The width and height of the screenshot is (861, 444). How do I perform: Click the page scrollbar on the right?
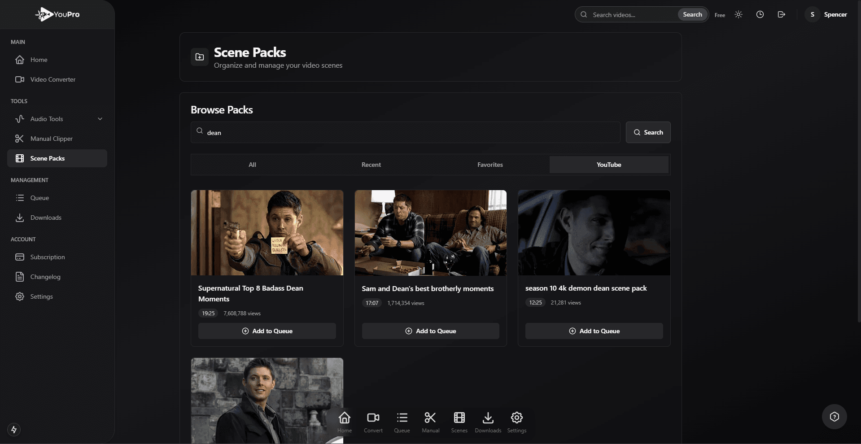(x=859, y=161)
